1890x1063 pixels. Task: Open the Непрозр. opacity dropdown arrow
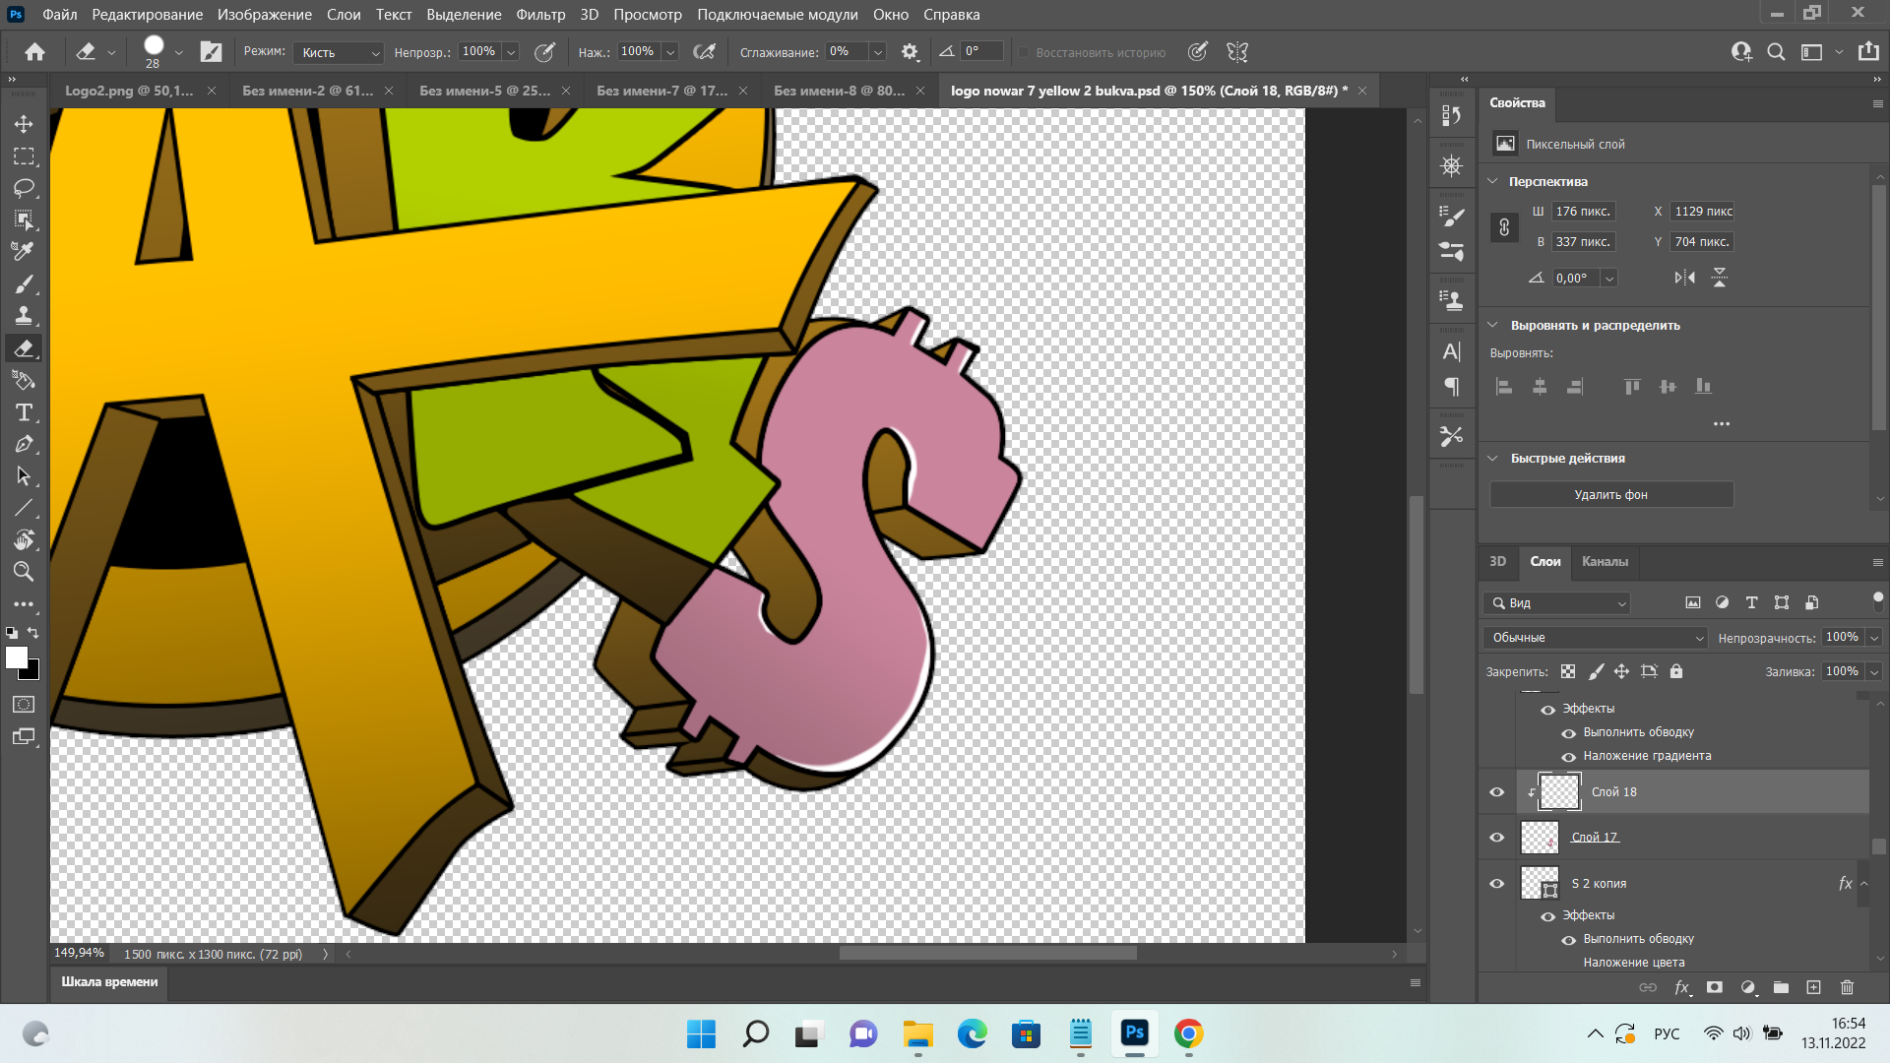511,52
